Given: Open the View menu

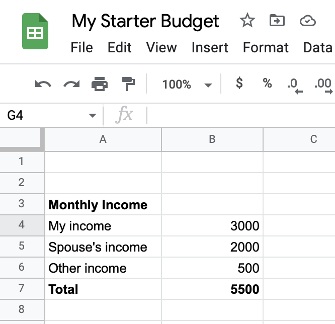Looking at the screenshot, I should pyautogui.click(x=161, y=47).
